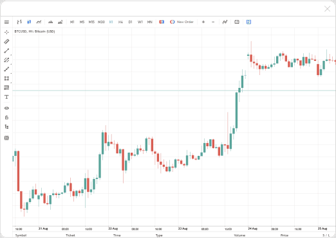Switch chart to line chart type

pyautogui.click(x=39, y=22)
